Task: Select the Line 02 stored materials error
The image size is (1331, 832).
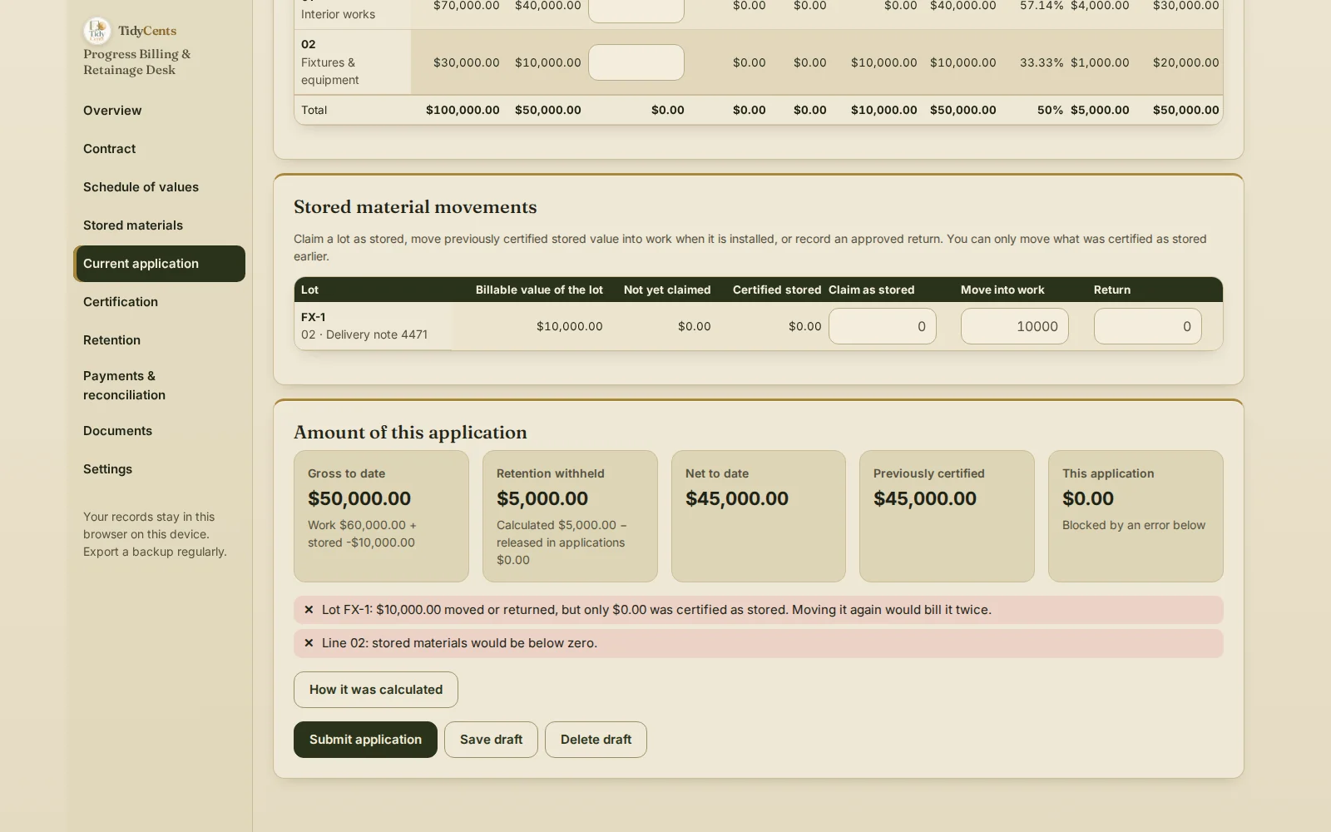Action: click(759, 643)
